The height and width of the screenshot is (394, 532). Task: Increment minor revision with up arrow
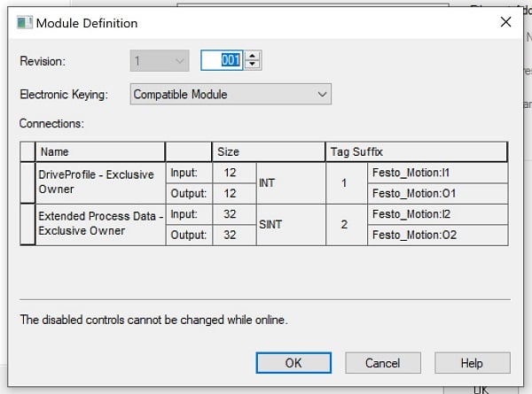(252, 56)
